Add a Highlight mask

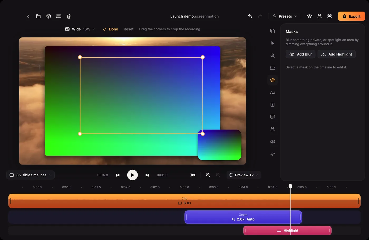337,54
